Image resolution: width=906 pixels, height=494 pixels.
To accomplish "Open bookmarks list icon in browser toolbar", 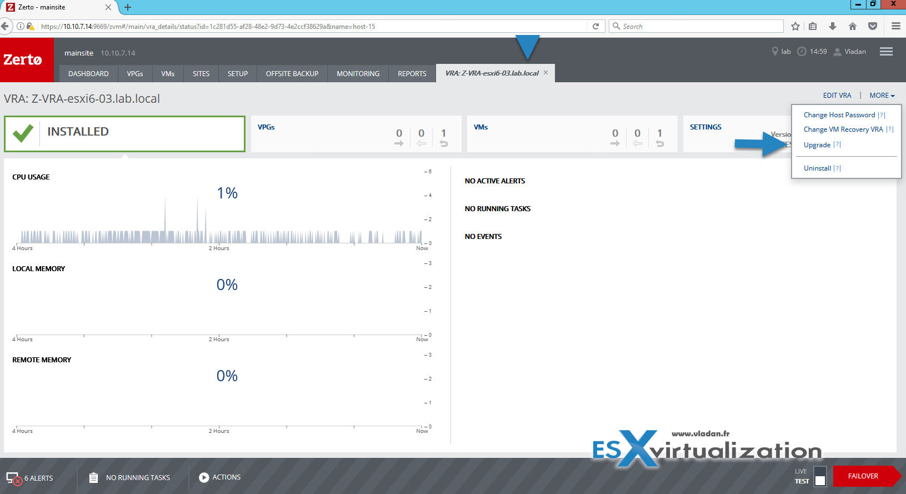I will point(813,26).
